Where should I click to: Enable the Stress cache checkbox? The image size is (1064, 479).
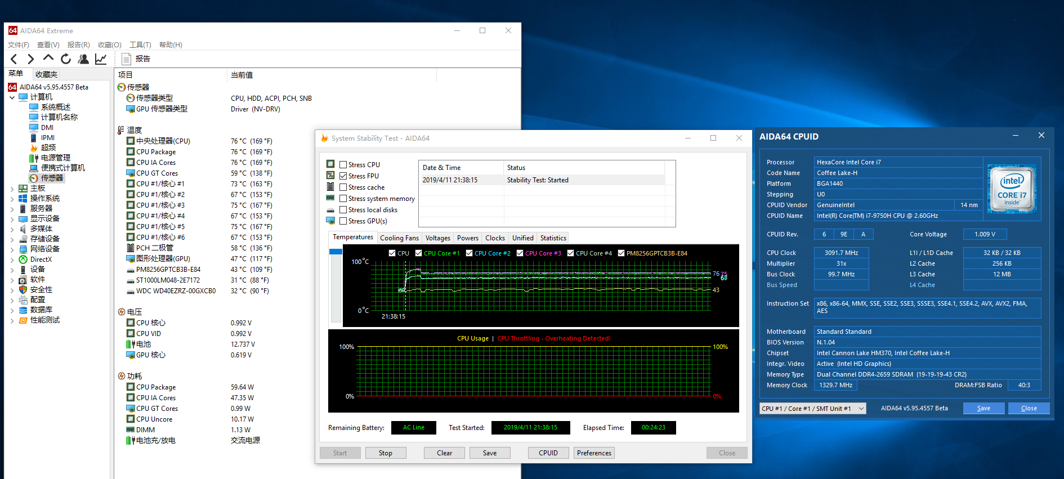point(343,187)
